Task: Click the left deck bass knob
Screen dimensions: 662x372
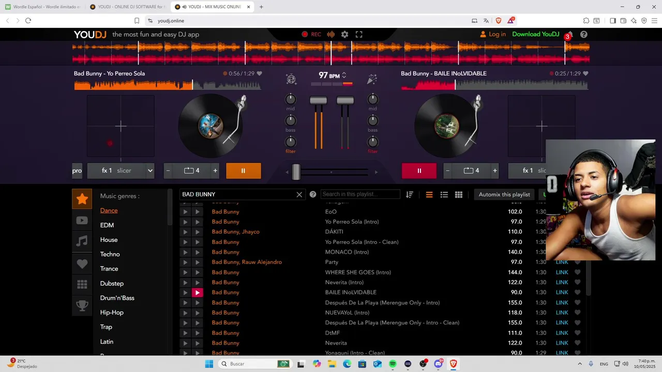Action: (x=291, y=120)
